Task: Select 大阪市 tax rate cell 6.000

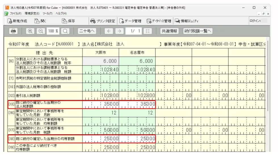Action: [x=100, y=61]
